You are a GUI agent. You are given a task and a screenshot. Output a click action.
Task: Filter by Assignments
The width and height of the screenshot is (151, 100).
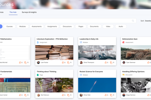coord(52,26)
